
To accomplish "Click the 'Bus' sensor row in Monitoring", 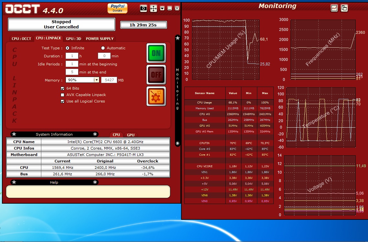I will coord(229,120).
